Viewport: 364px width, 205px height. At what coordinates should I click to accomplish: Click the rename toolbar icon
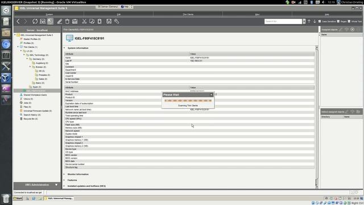[x=75, y=22]
